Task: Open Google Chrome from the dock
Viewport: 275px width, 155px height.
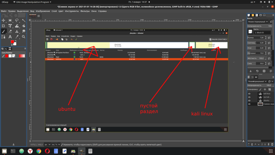Action: pyautogui.click(x=39, y=151)
